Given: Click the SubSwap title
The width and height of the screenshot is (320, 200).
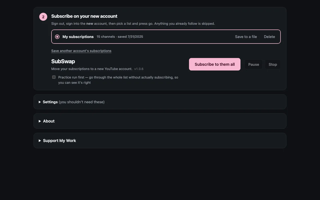Looking at the screenshot, I should [x=63, y=61].
